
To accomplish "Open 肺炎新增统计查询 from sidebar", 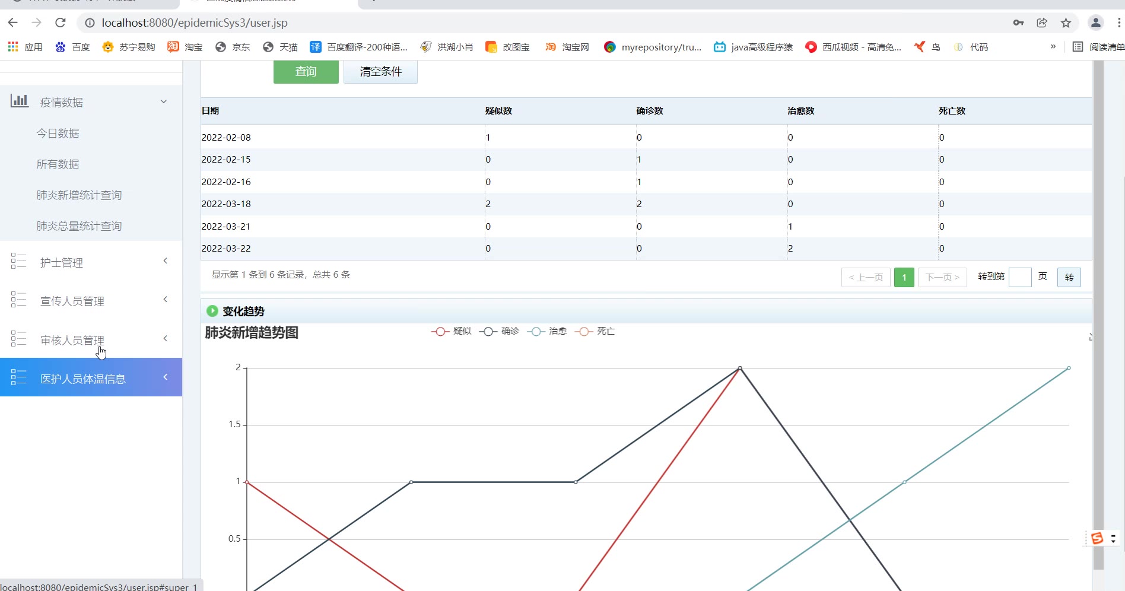I will click(79, 195).
